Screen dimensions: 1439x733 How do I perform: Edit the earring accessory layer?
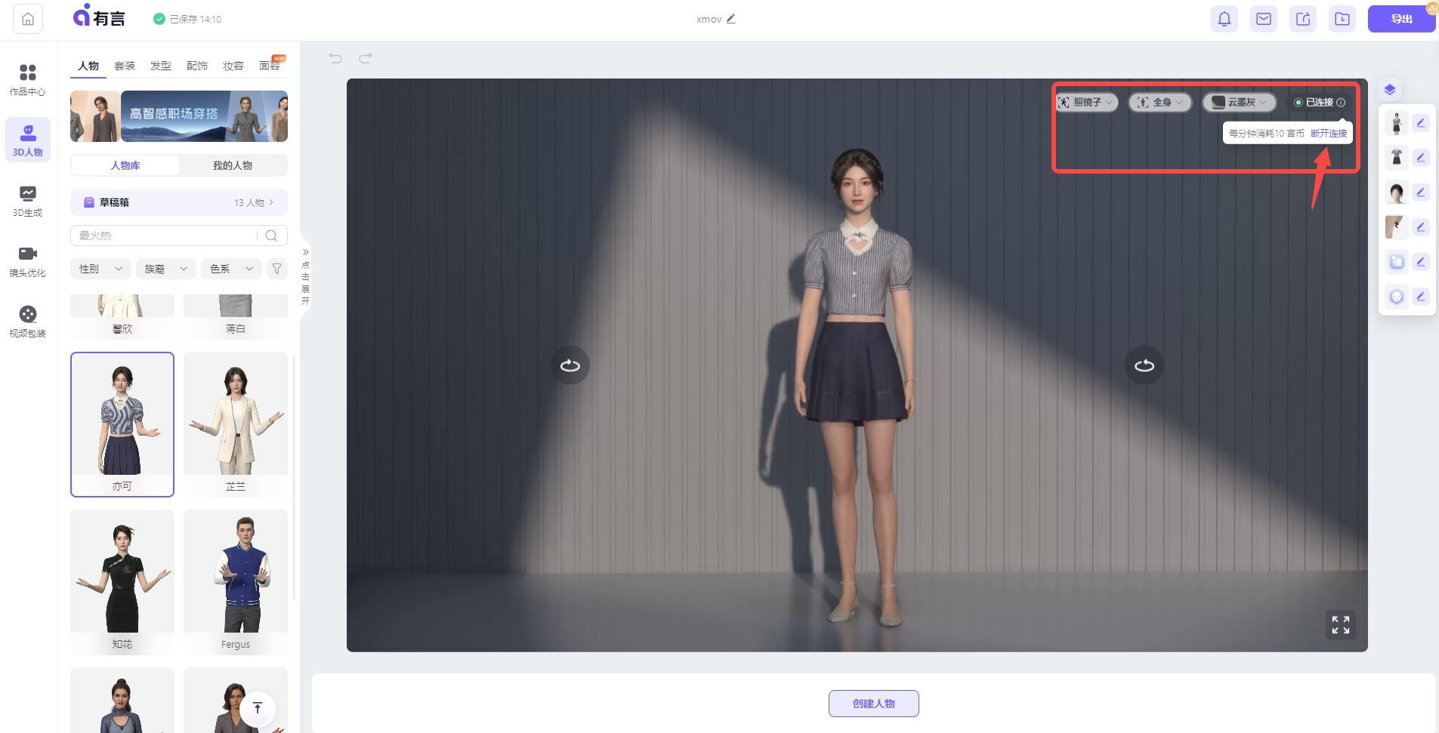tap(1421, 227)
